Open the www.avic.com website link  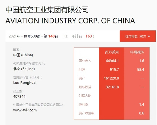coord(25,110)
